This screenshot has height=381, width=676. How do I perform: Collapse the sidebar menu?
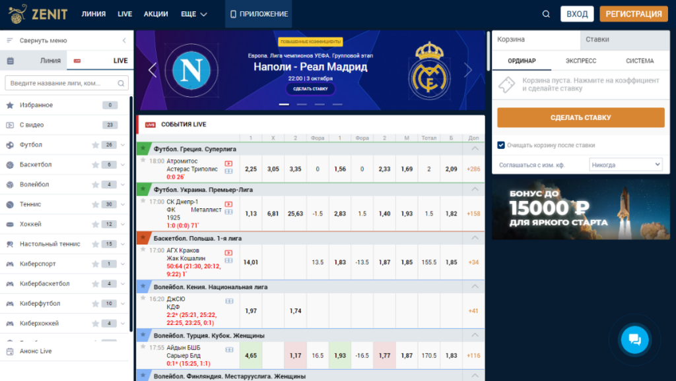coord(67,40)
